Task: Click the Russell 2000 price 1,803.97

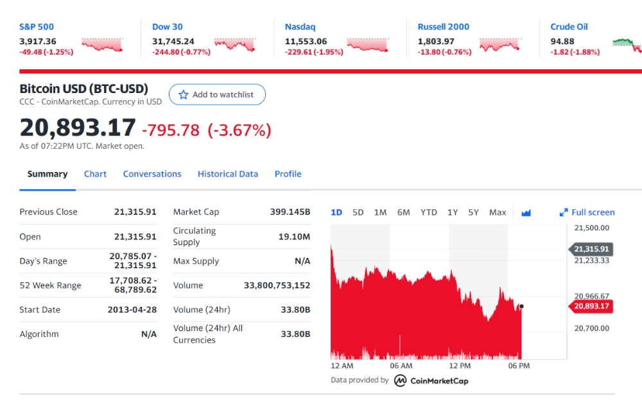Action: click(436, 41)
